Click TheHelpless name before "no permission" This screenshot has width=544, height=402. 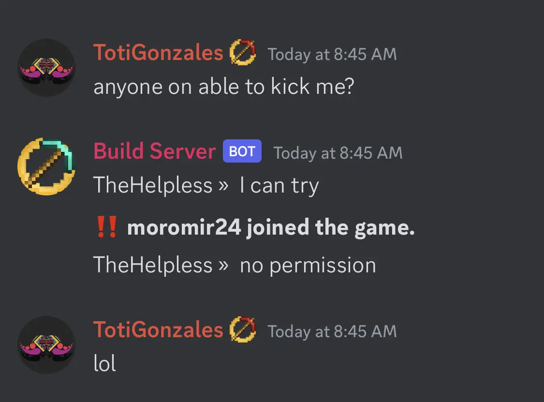[x=153, y=265]
